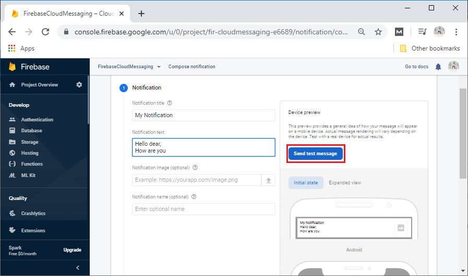Click the Functions brackets icon
The height and width of the screenshot is (276, 468).
tap(12, 164)
